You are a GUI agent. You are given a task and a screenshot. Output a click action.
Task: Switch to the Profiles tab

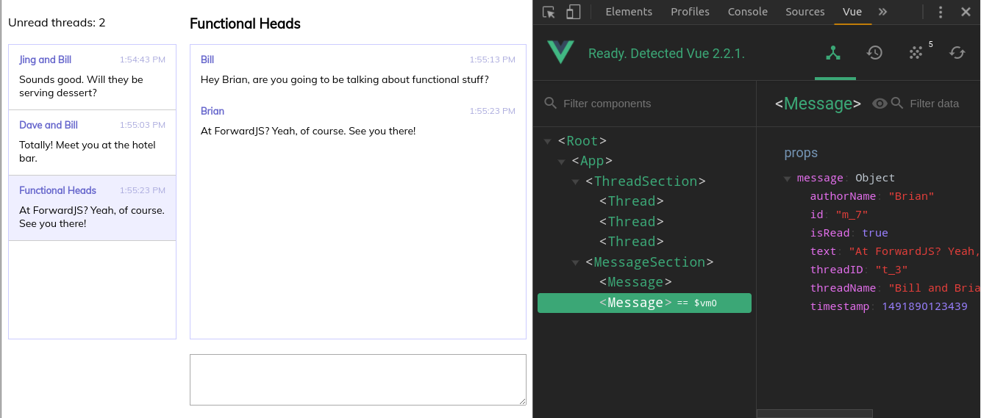pyautogui.click(x=690, y=12)
